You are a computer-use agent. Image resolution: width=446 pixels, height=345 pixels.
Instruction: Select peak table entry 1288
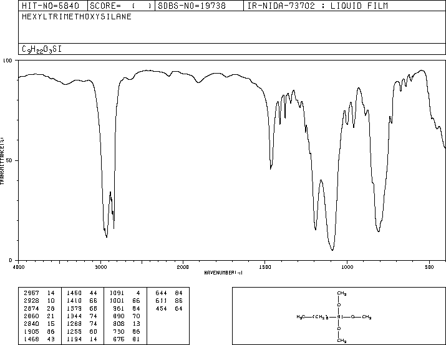(74, 324)
